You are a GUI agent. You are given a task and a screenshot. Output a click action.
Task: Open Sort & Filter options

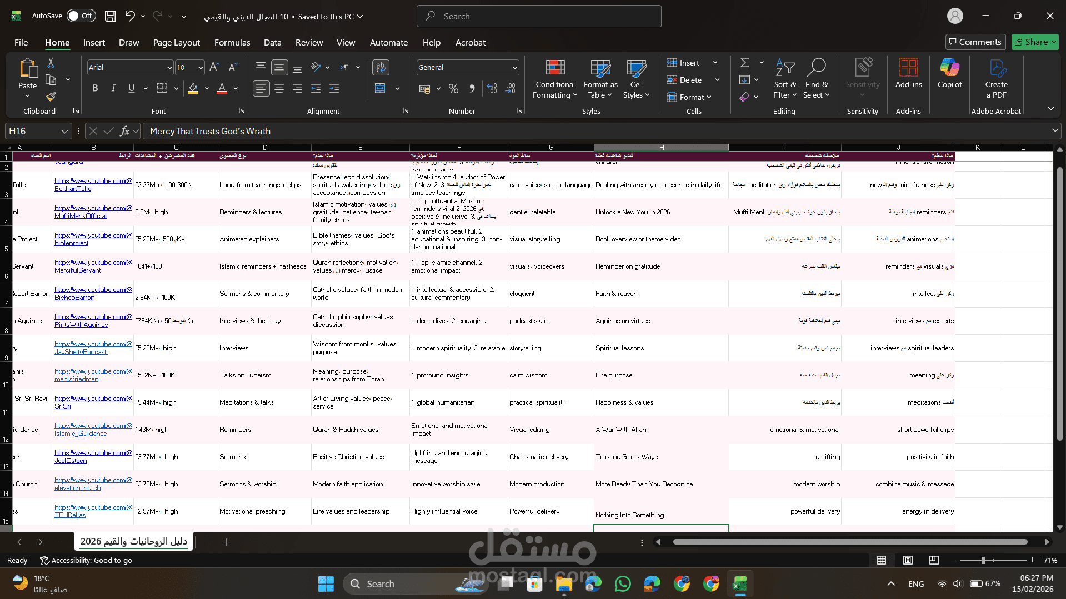pyautogui.click(x=785, y=79)
